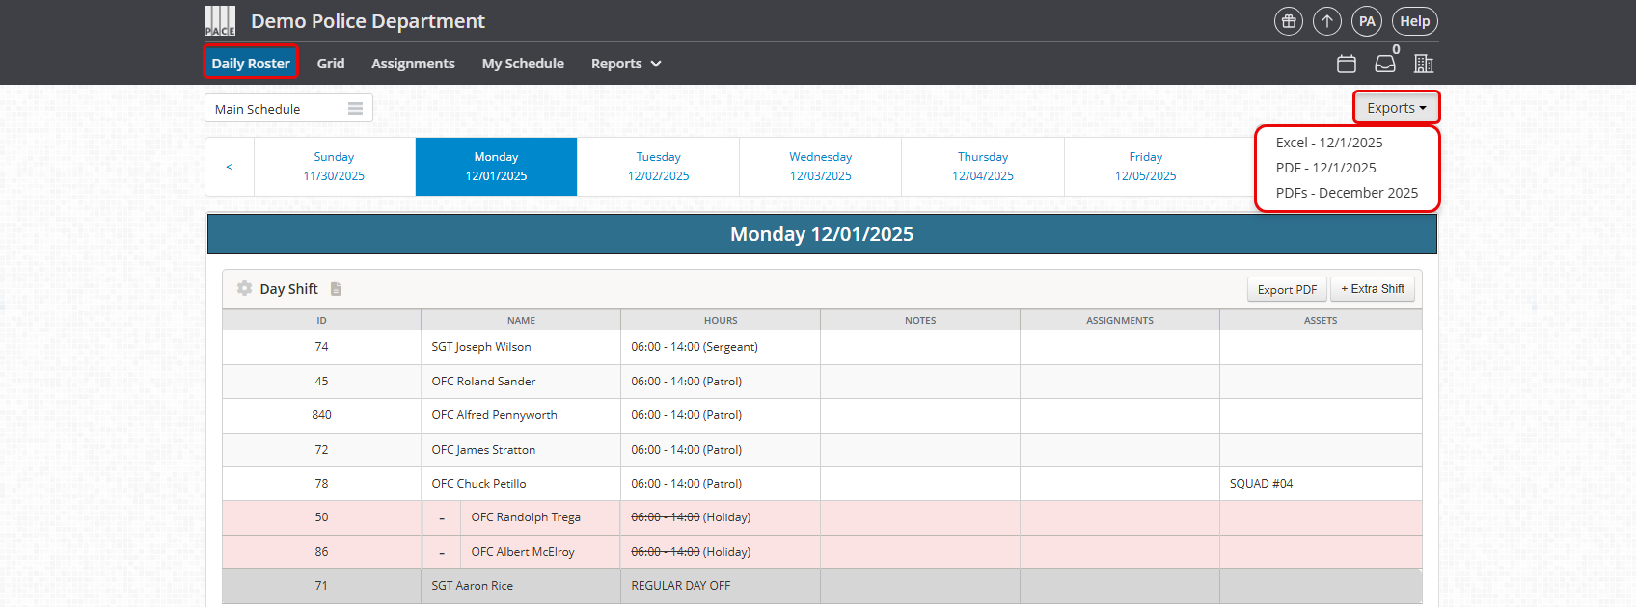Click Roland Sander's assignments cell
This screenshot has width=1636, height=607.
click(x=1120, y=382)
